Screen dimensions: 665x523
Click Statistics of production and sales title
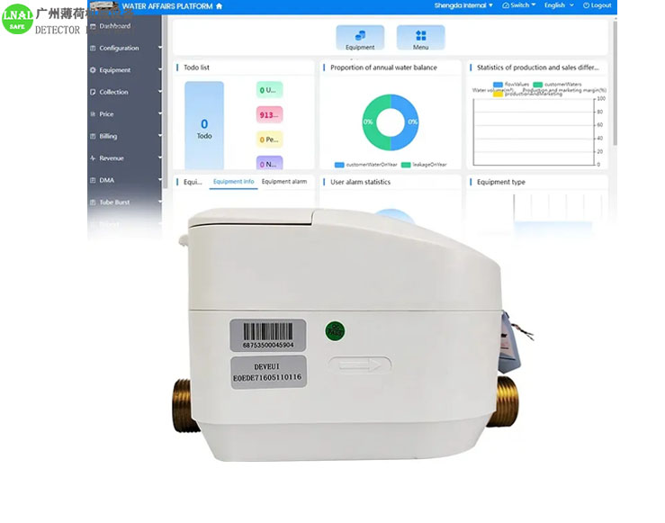coord(538,68)
